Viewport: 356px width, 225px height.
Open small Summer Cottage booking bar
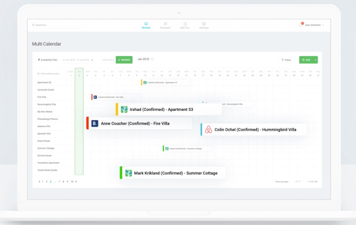pos(187,149)
